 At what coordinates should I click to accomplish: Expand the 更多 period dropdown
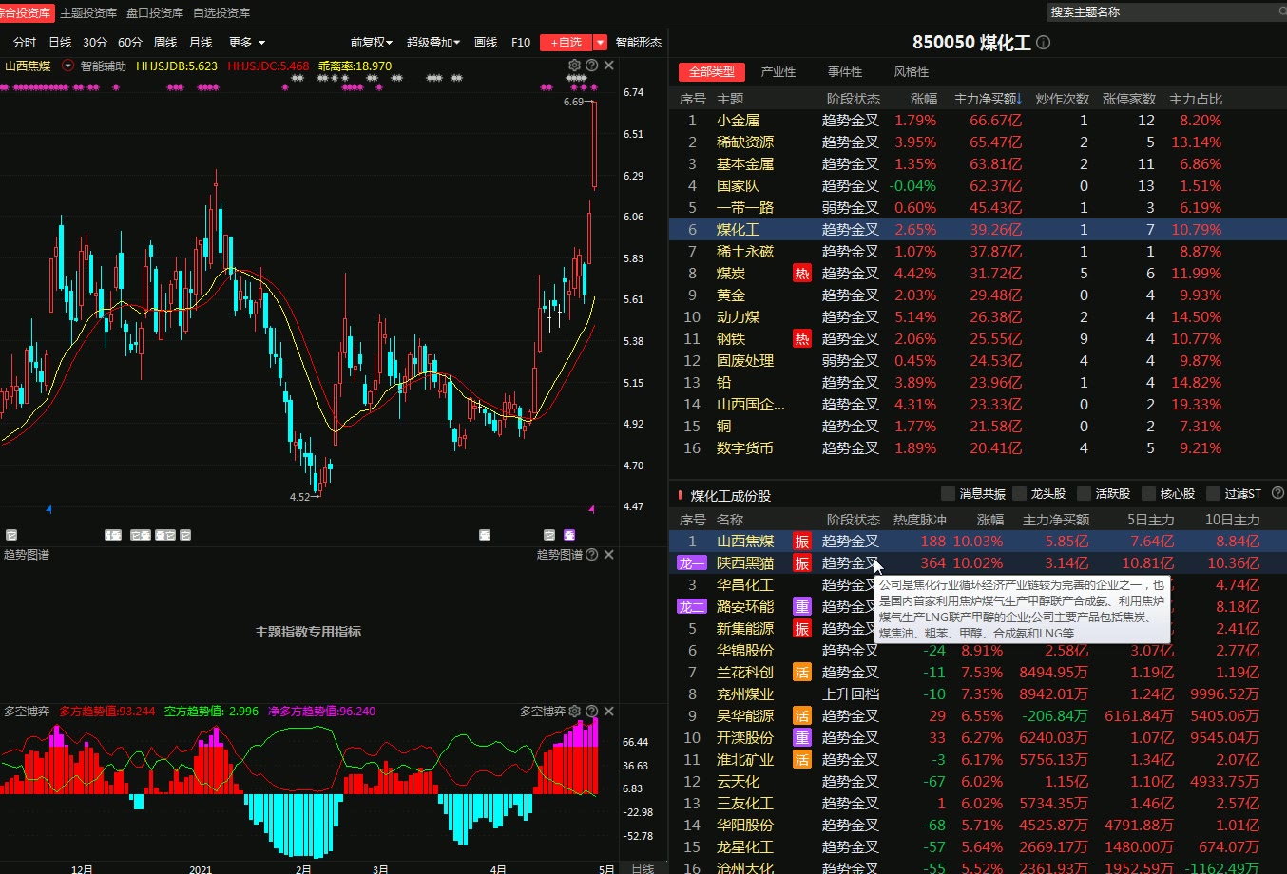[x=246, y=43]
